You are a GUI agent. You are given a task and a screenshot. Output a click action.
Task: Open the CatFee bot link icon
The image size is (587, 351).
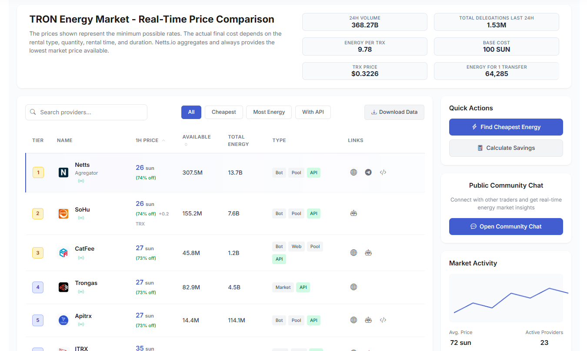(368, 253)
